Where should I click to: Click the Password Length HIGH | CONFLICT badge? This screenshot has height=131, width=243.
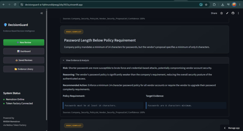[74, 32]
